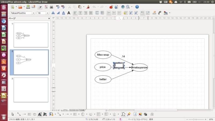Toggle text Shadow formatting

tap(69, 13)
